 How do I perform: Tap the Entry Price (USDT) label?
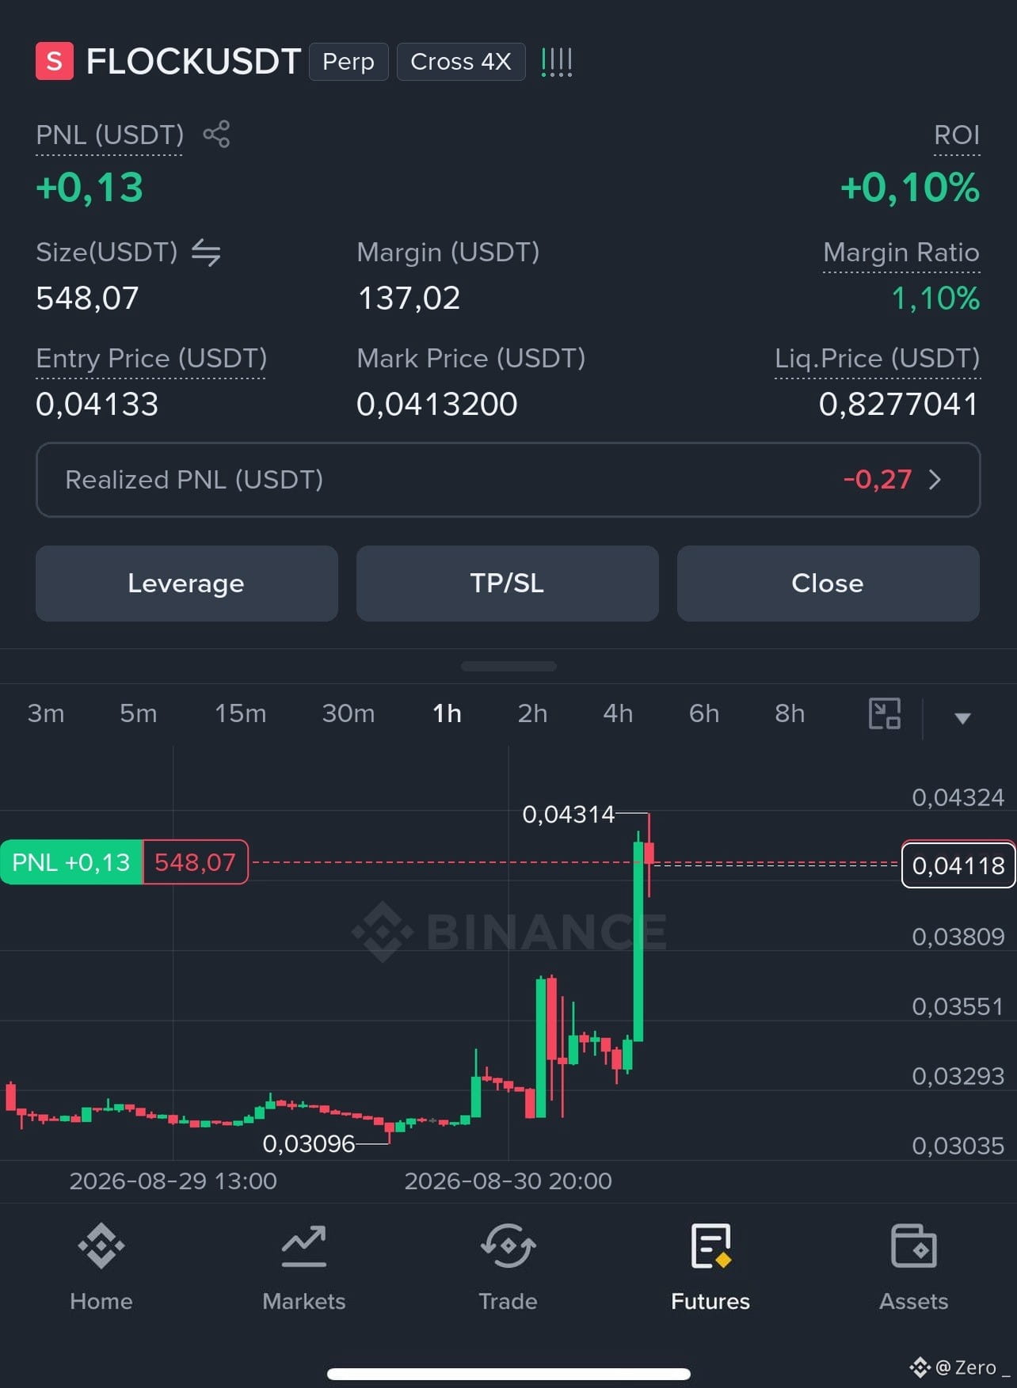[151, 359]
